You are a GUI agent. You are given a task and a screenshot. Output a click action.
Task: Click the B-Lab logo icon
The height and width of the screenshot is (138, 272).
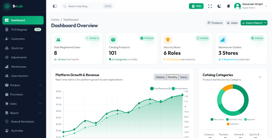pos(7,6)
